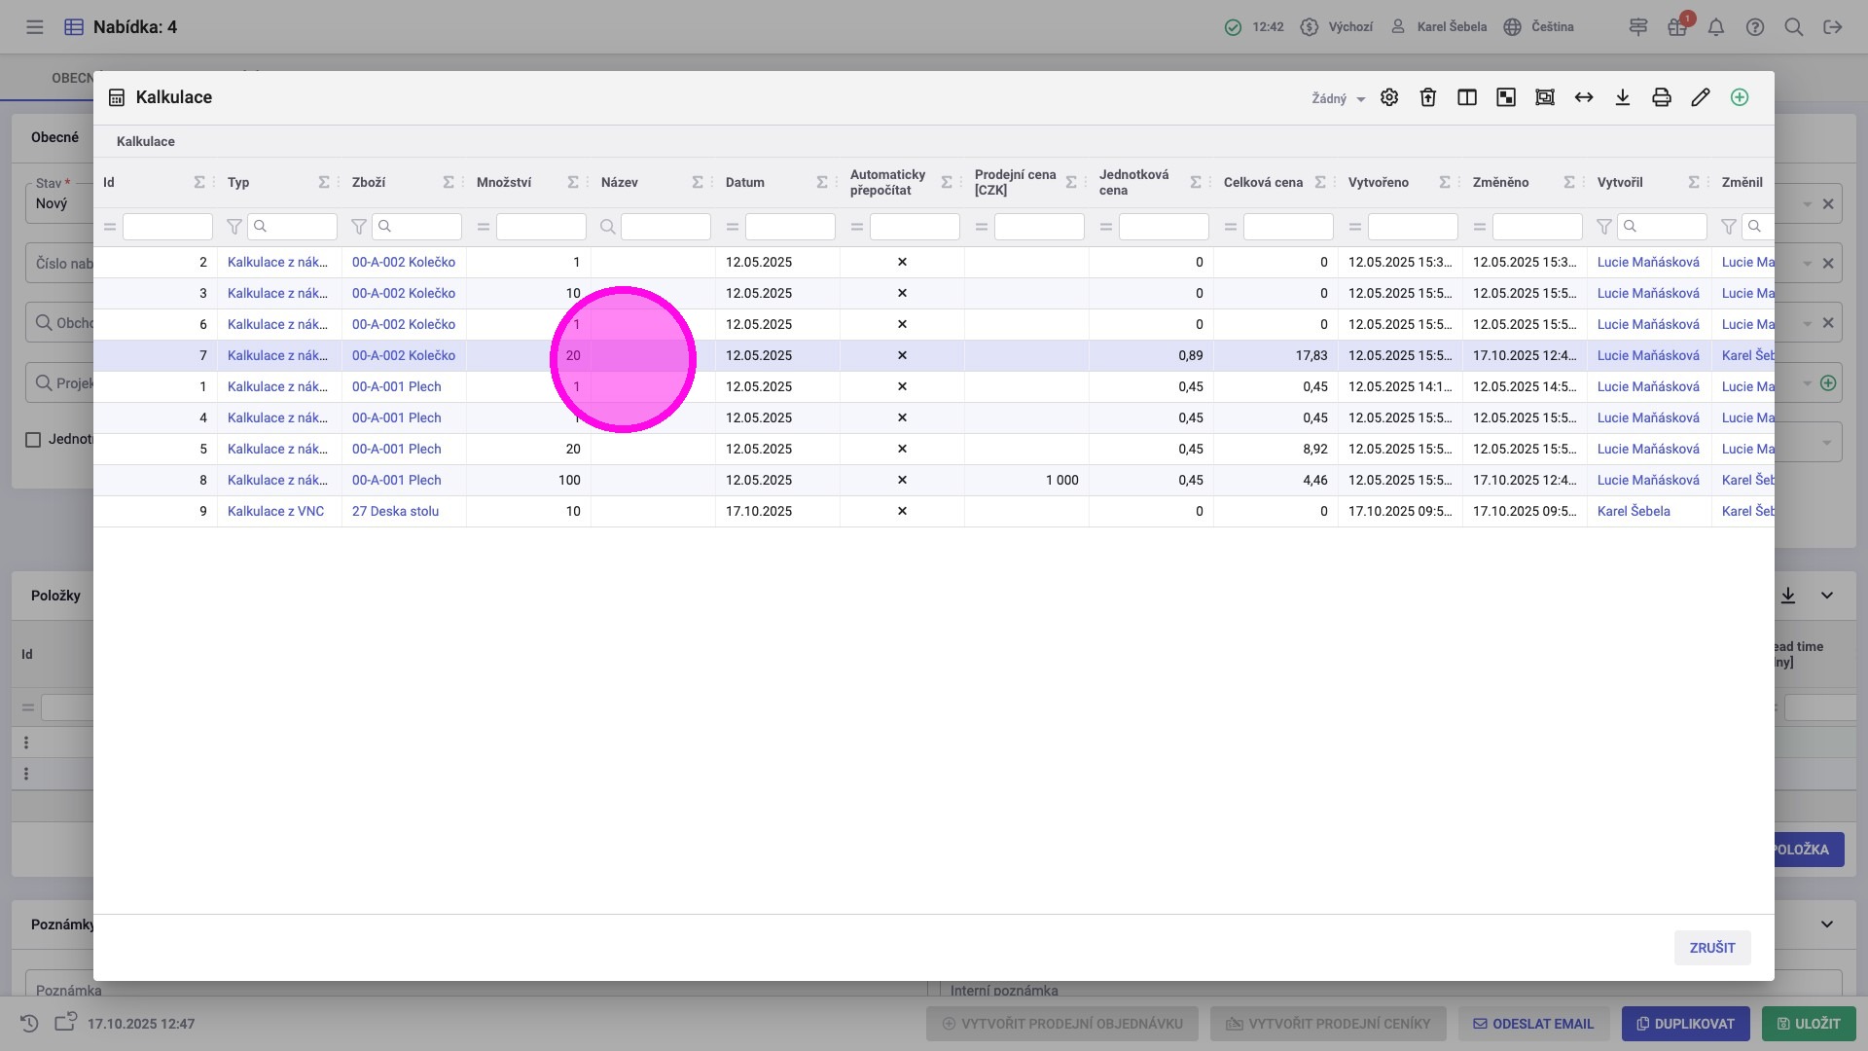
Task: Select the Kalkulace tab in dialog
Action: coord(146,141)
